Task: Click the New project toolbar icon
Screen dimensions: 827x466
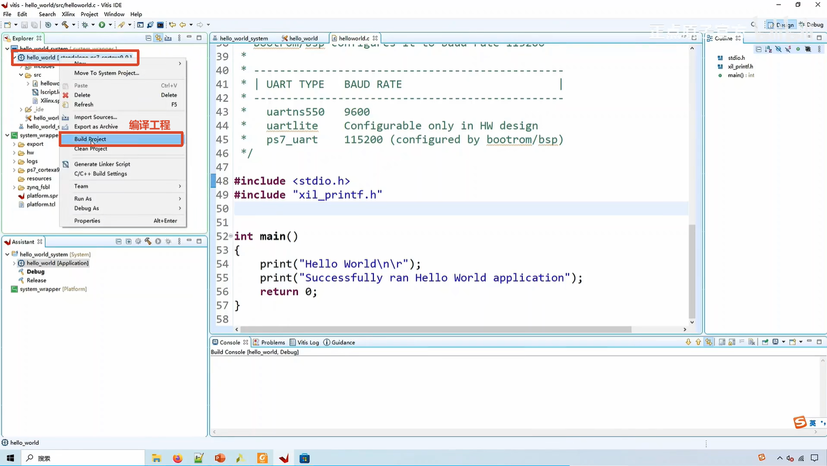Action: (7, 25)
